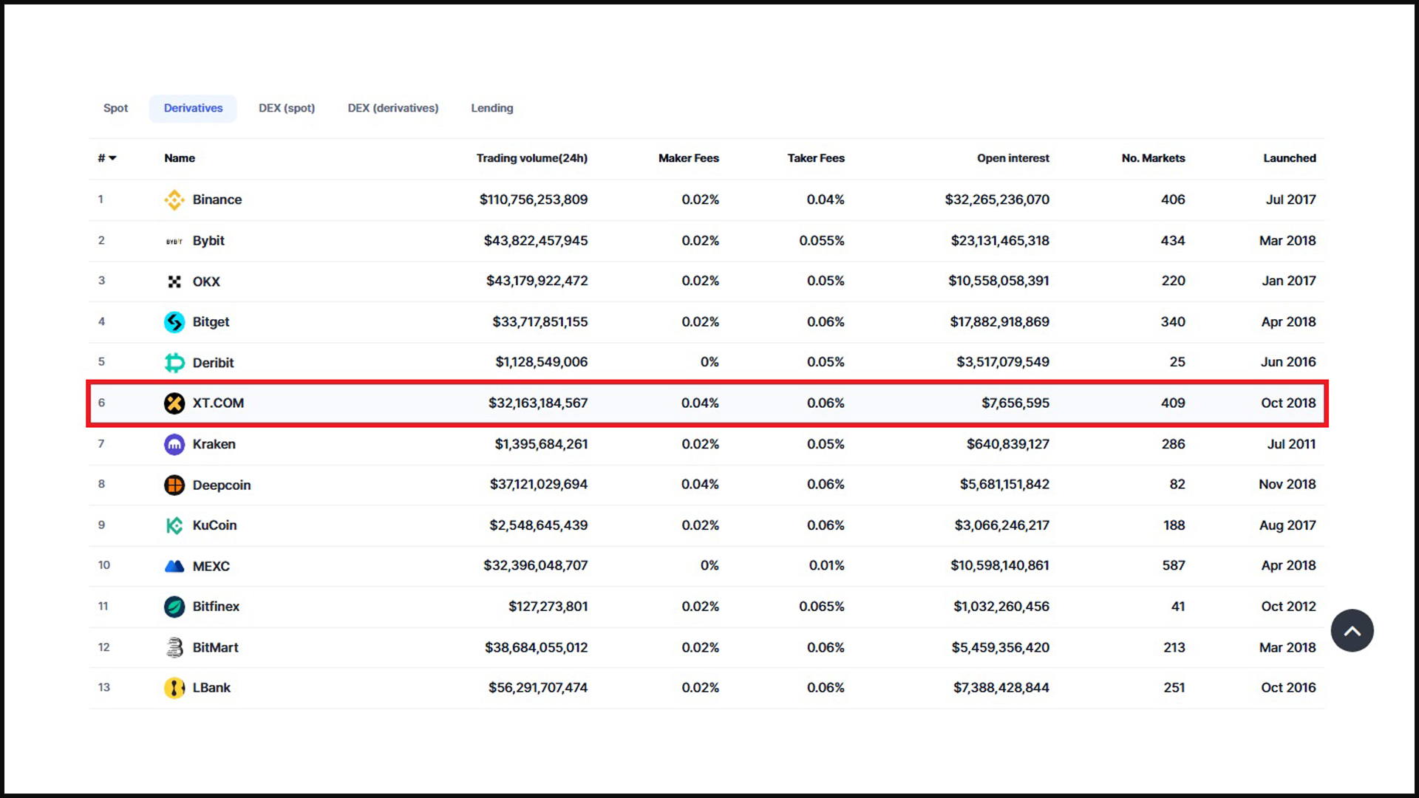Select the Derivatives tab

[192, 107]
